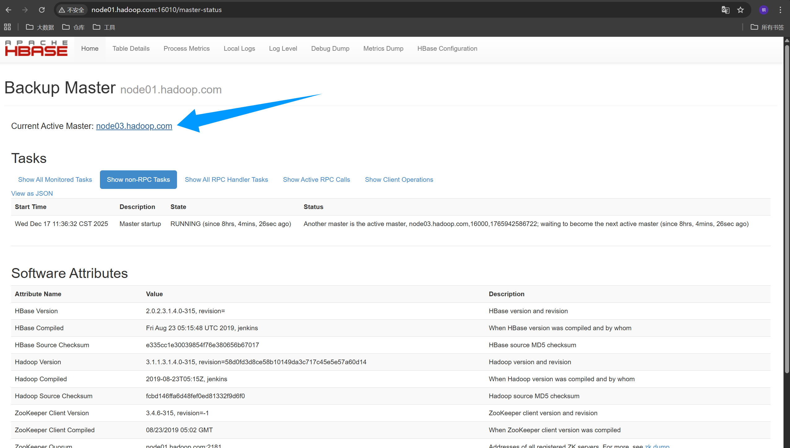This screenshot has width=790, height=448.
Task: Switch to Show All Monitored Tasks tab
Action: point(55,180)
